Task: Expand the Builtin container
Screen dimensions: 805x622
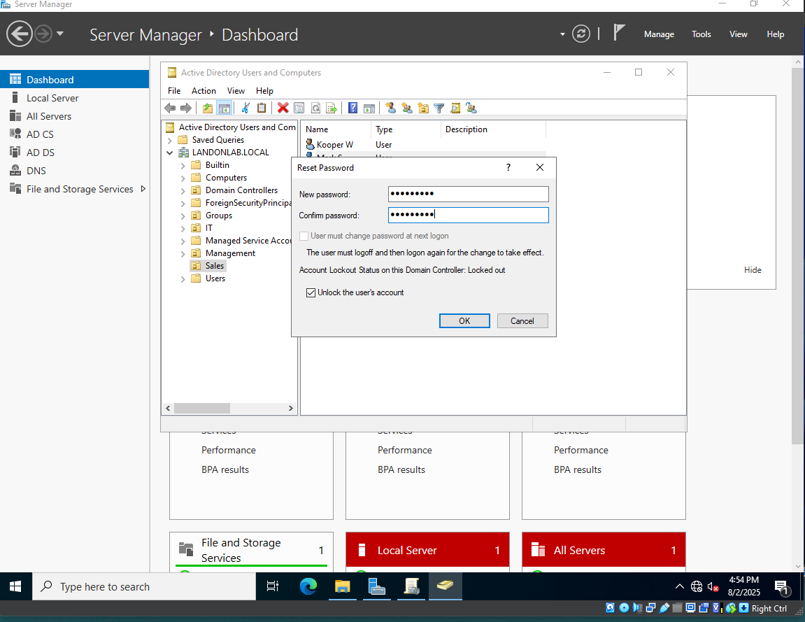Action: pyautogui.click(x=183, y=165)
